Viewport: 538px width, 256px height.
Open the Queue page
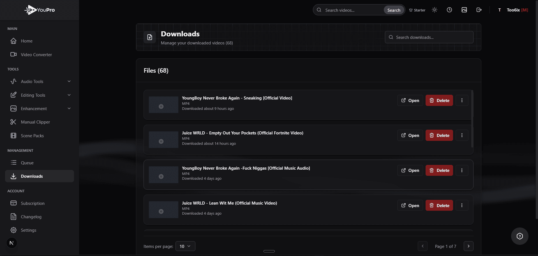(x=40, y=163)
